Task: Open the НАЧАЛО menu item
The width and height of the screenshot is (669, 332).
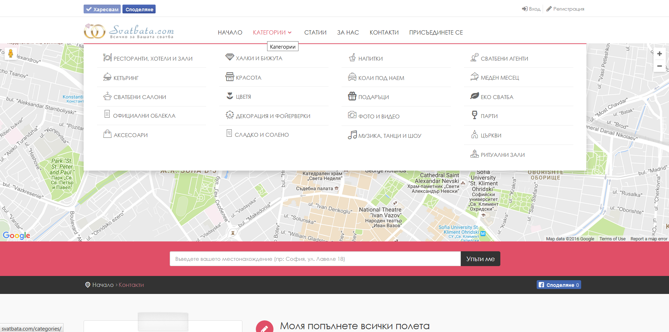Action: tap(230, 32)
